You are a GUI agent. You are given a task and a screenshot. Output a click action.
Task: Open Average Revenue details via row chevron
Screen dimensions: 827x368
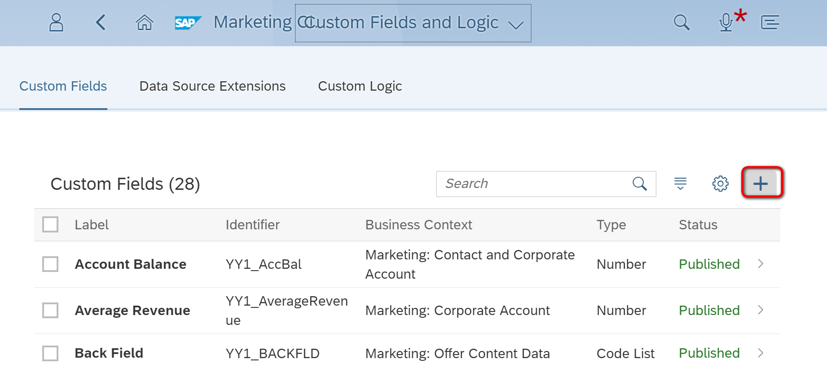coord(761,310)
